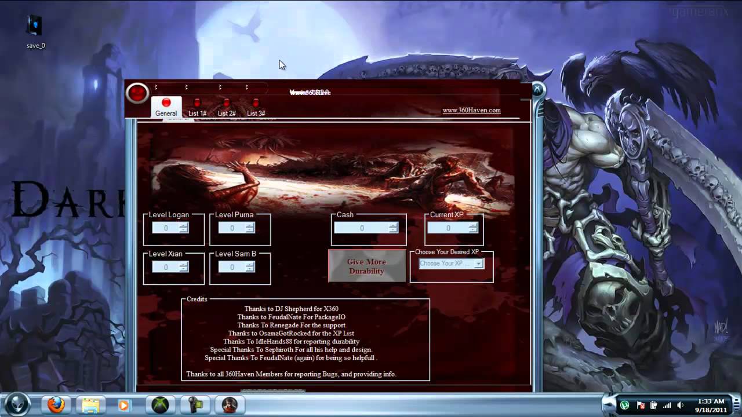This screenshot has width=742, height=417.
Task: Click the Level Logan spinner arrows
Action: point(184,228)
